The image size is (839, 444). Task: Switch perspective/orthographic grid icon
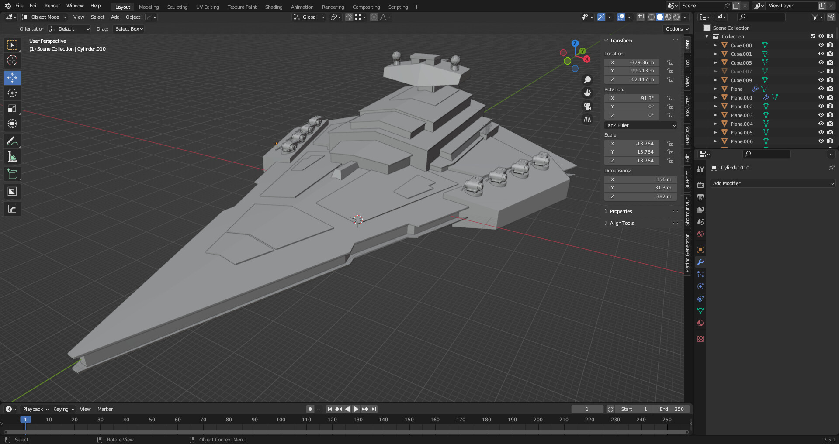point(587,119)
